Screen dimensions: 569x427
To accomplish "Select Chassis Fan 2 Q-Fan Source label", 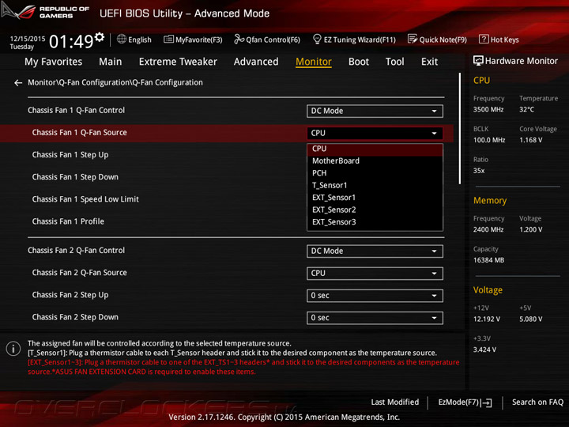I will 80,273.
